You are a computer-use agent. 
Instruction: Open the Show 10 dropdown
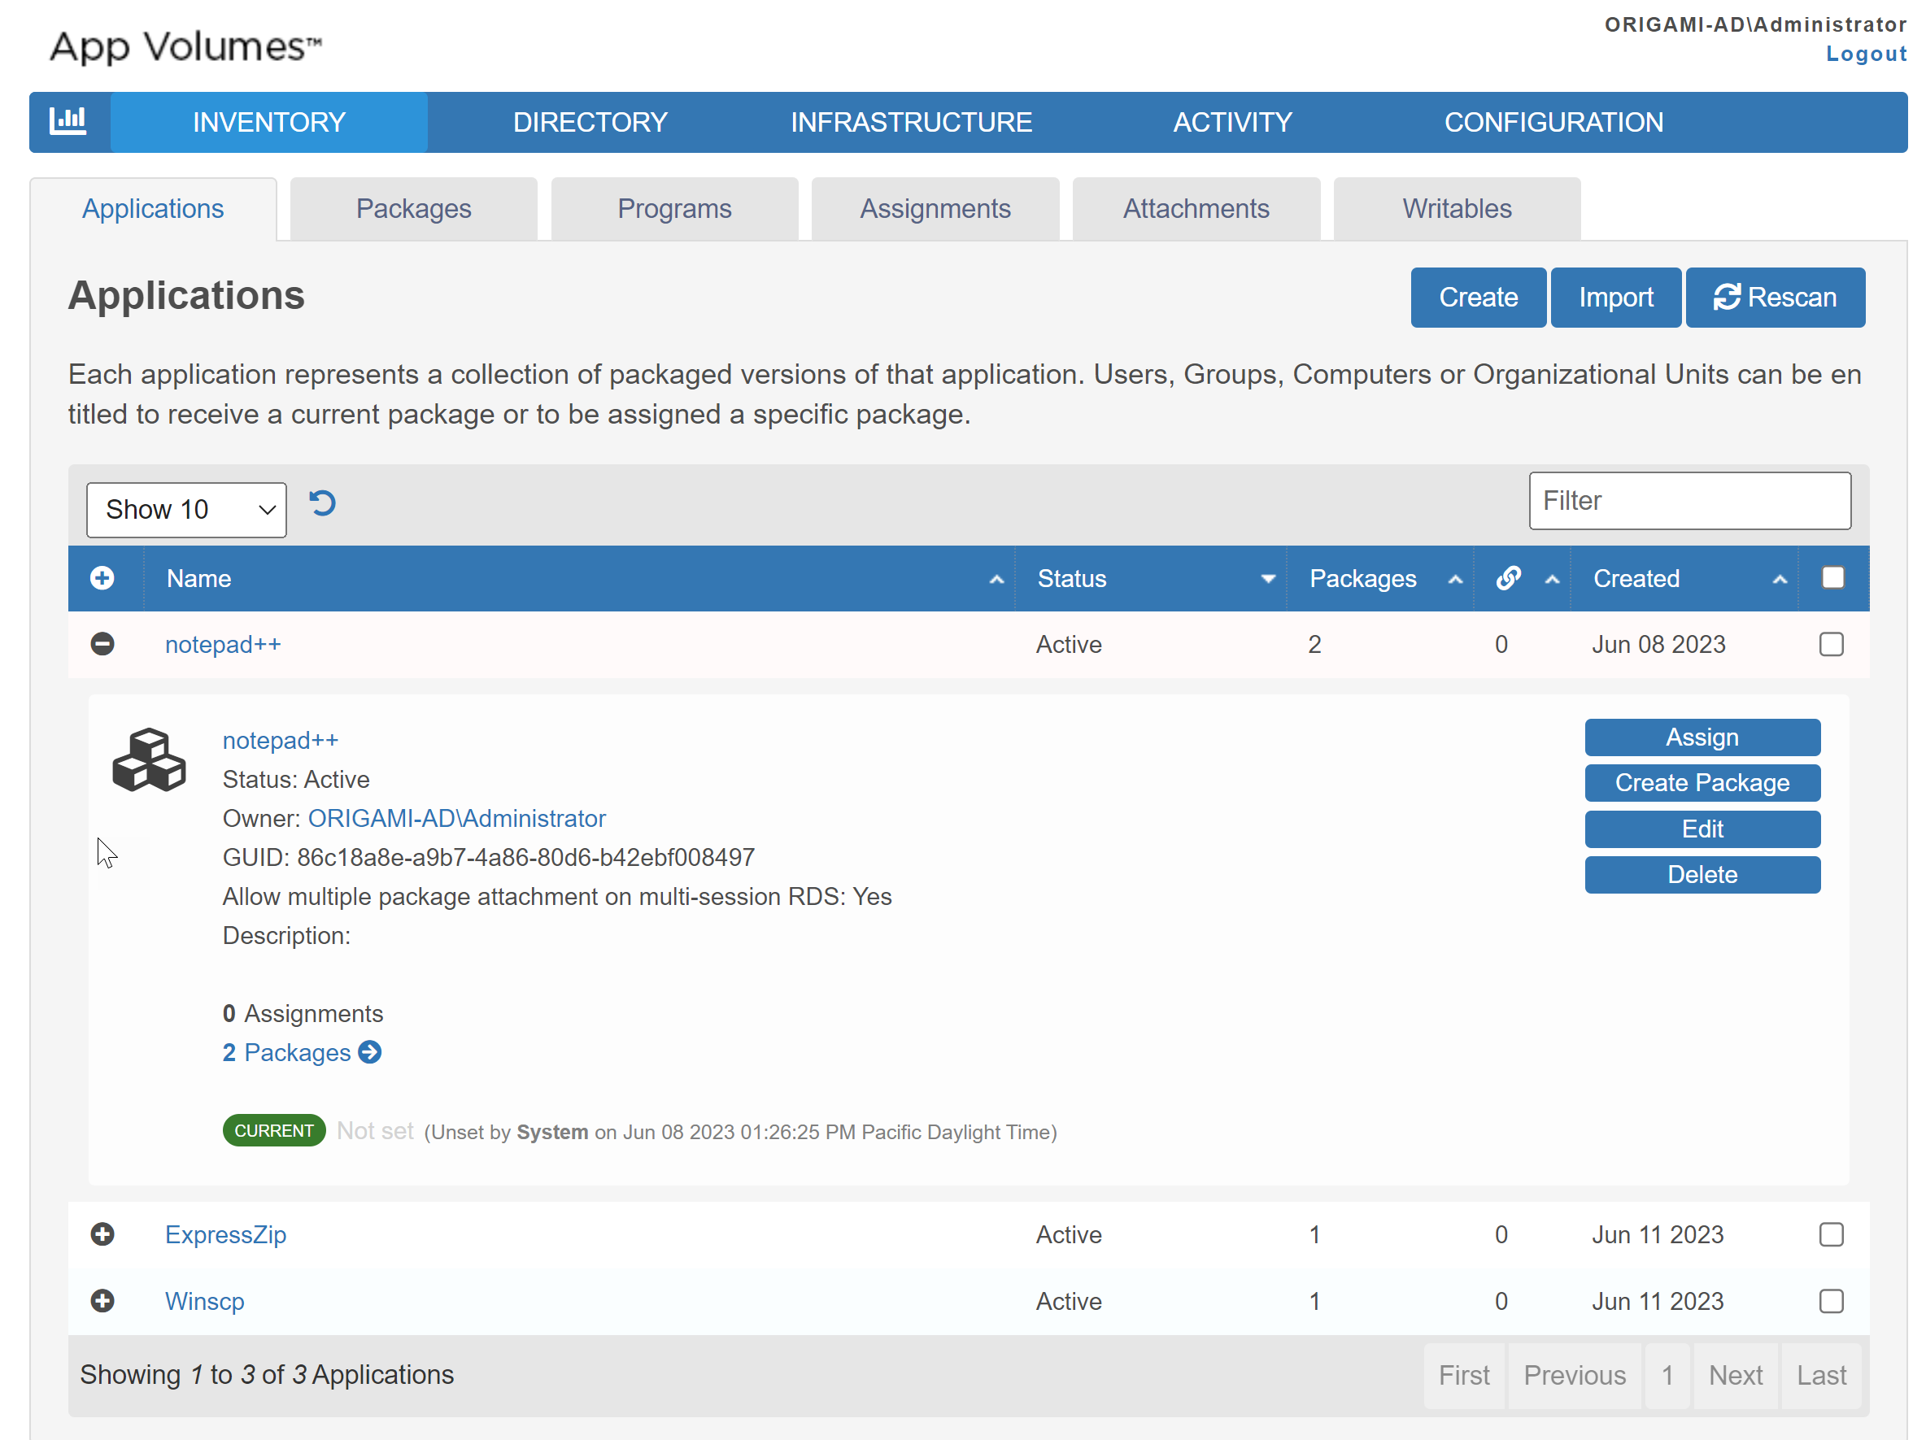coord(186,509)
